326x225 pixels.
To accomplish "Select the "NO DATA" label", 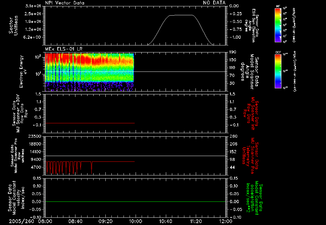I will click(x=214, y=3).
